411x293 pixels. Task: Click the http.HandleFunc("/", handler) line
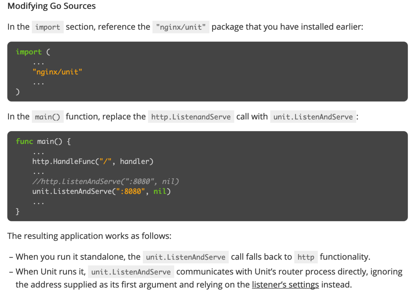click(x=93, y=161)
